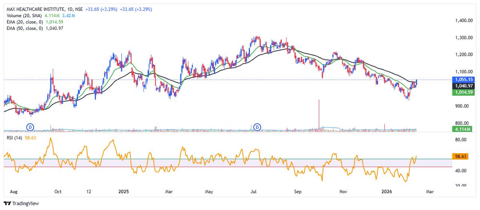Click the RSI legend value 58.63
Viewport: 480px width, 210px height.
pyautogui.click(x=30, y=138)
